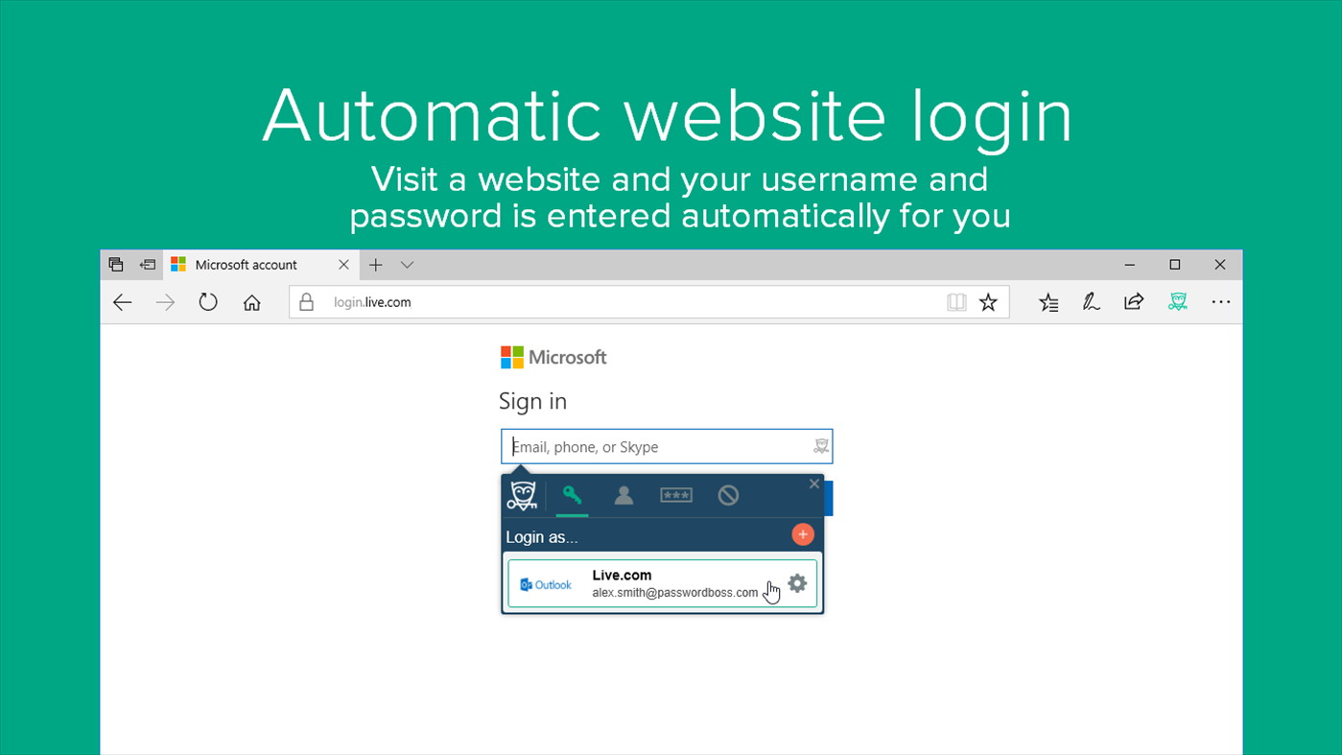Switch to the identities person tab

tap(624, 496)
